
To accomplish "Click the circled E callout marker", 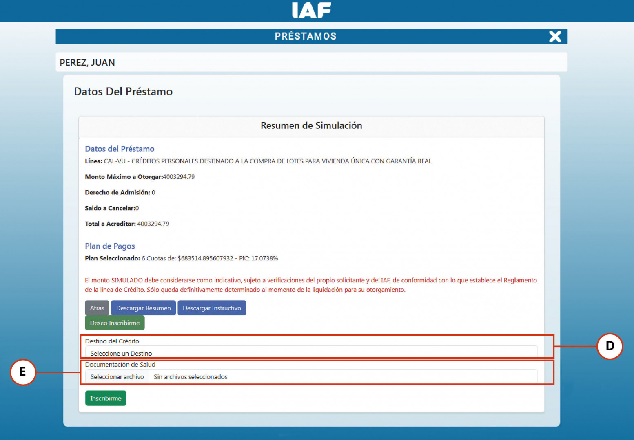I will (23, 372).
